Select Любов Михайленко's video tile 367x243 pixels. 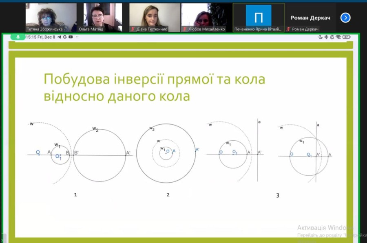(x=207, y=18)
